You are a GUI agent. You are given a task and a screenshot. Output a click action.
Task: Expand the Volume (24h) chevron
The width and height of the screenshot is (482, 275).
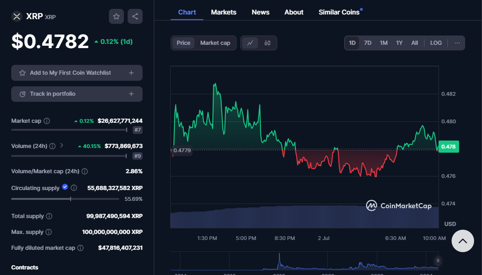click(x=62, y=146)
